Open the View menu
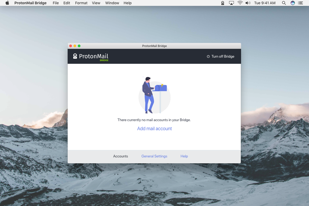 (x=96, y=3)
